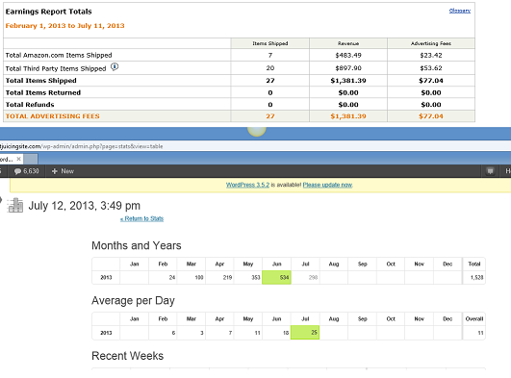Click the Apr value 219
This screenshot has width=511, height=378.
tap(219, 277)
